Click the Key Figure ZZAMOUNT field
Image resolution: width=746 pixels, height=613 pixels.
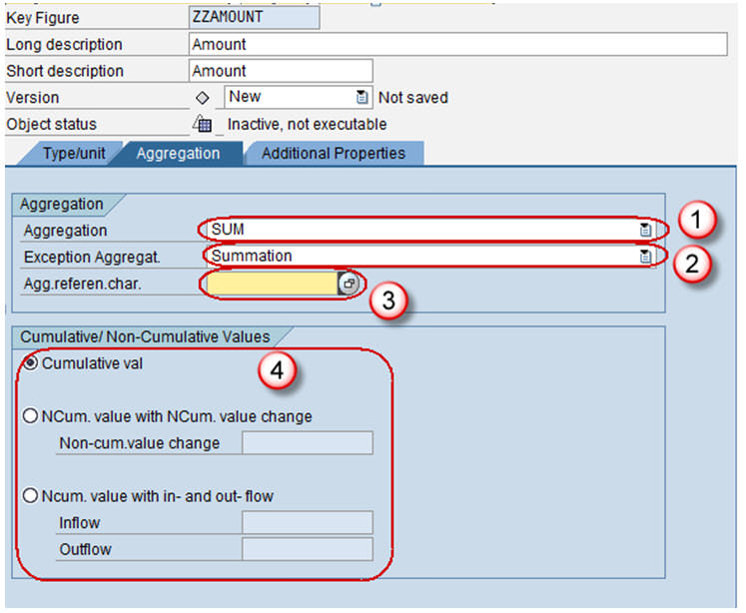(x=254, y=18)
